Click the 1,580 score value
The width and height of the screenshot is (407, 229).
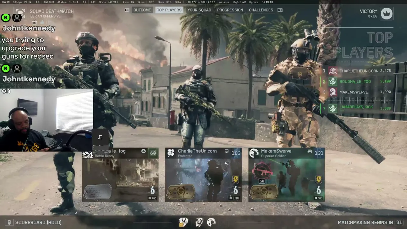click(x=385, y=108)
